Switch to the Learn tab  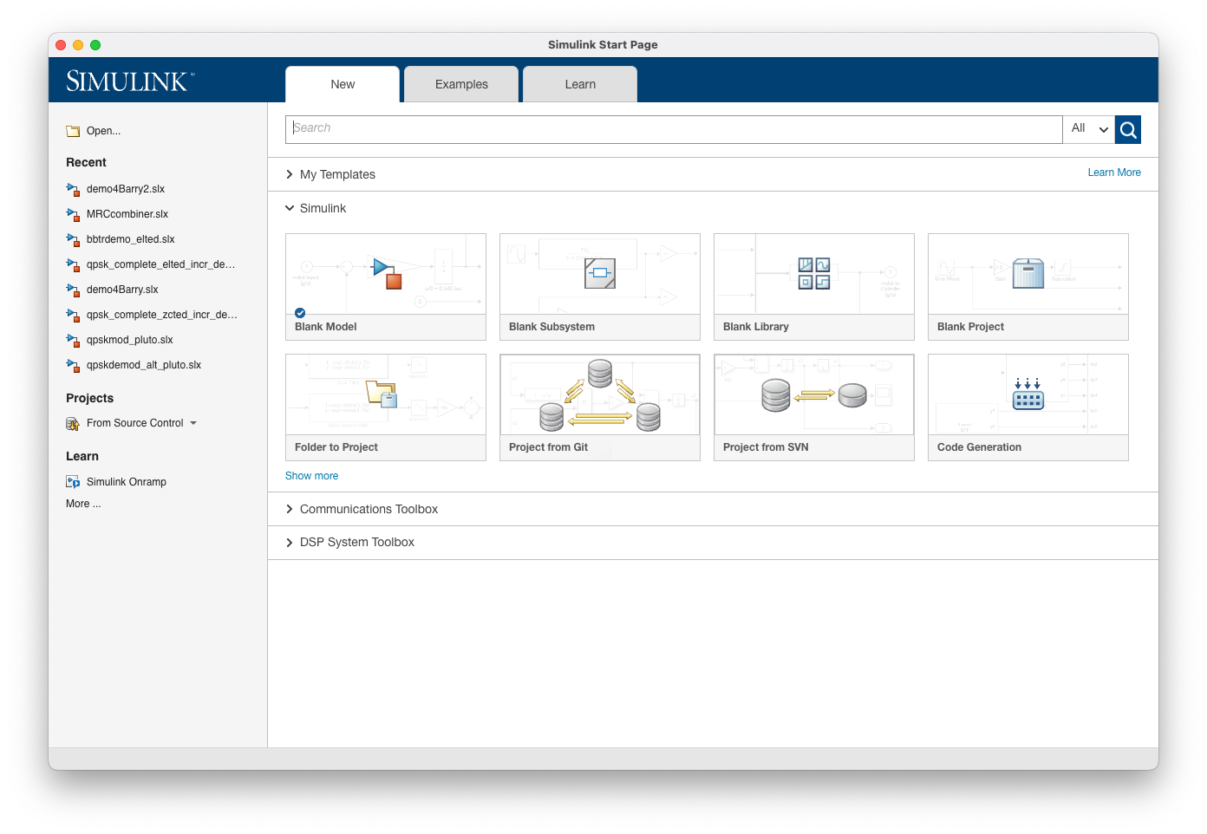pos(580,84)
